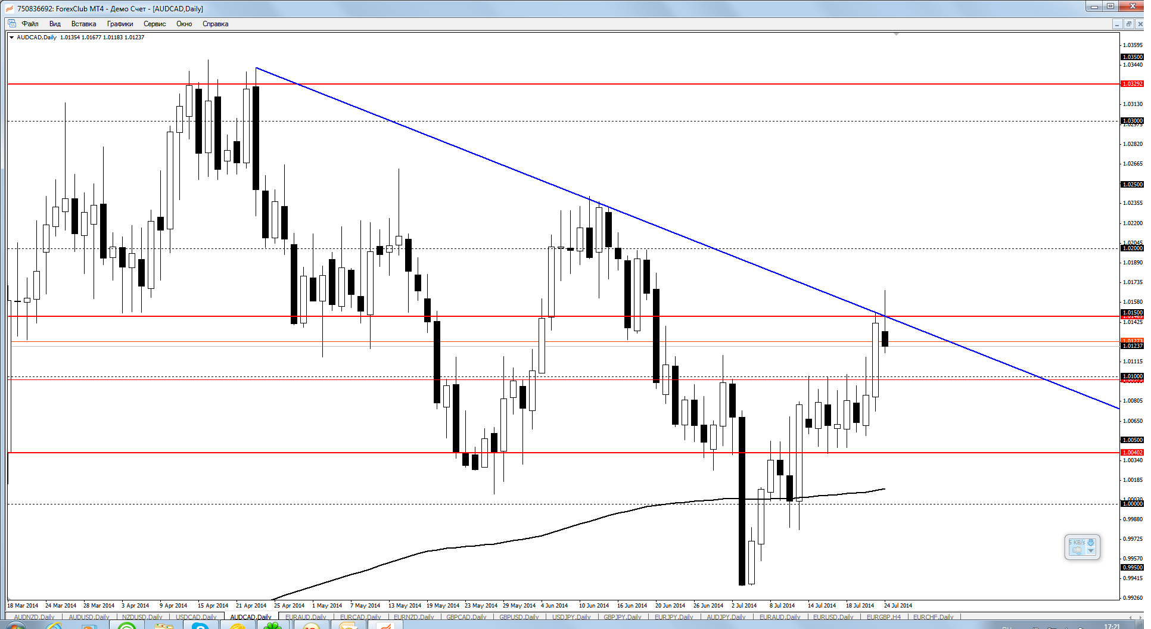Switch to the AUDNZD,Daily chart tab

click(34, 617)
